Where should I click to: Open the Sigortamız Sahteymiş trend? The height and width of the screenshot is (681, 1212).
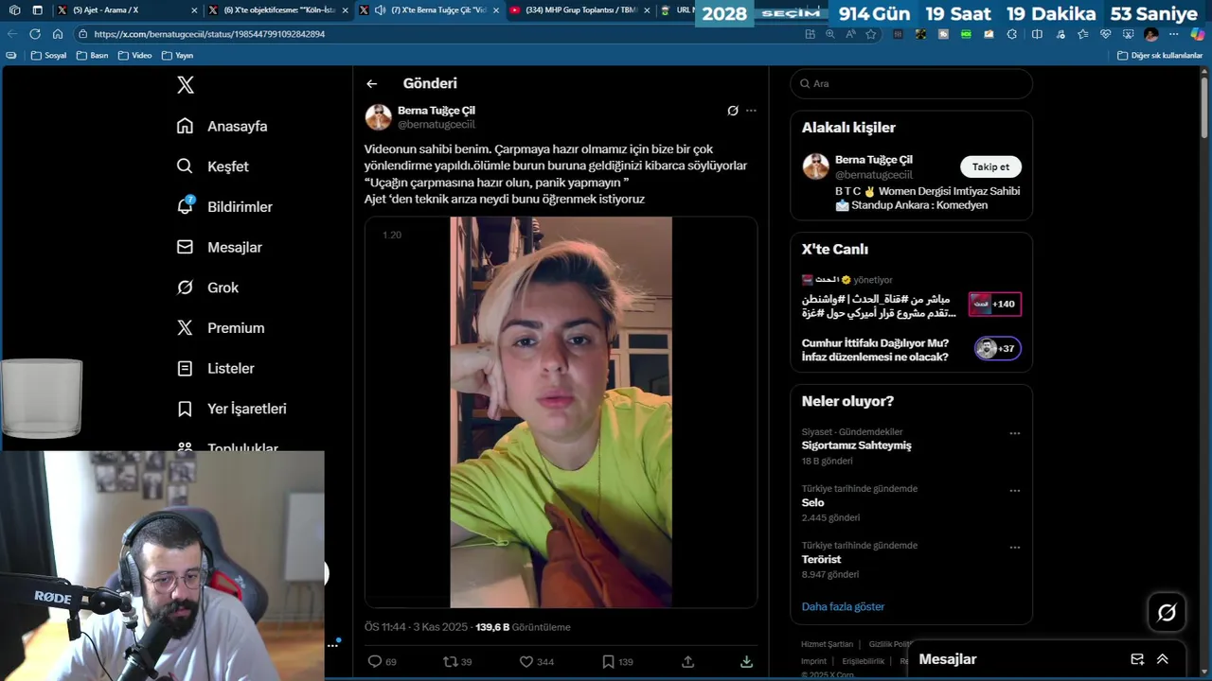tap(856, 445)
